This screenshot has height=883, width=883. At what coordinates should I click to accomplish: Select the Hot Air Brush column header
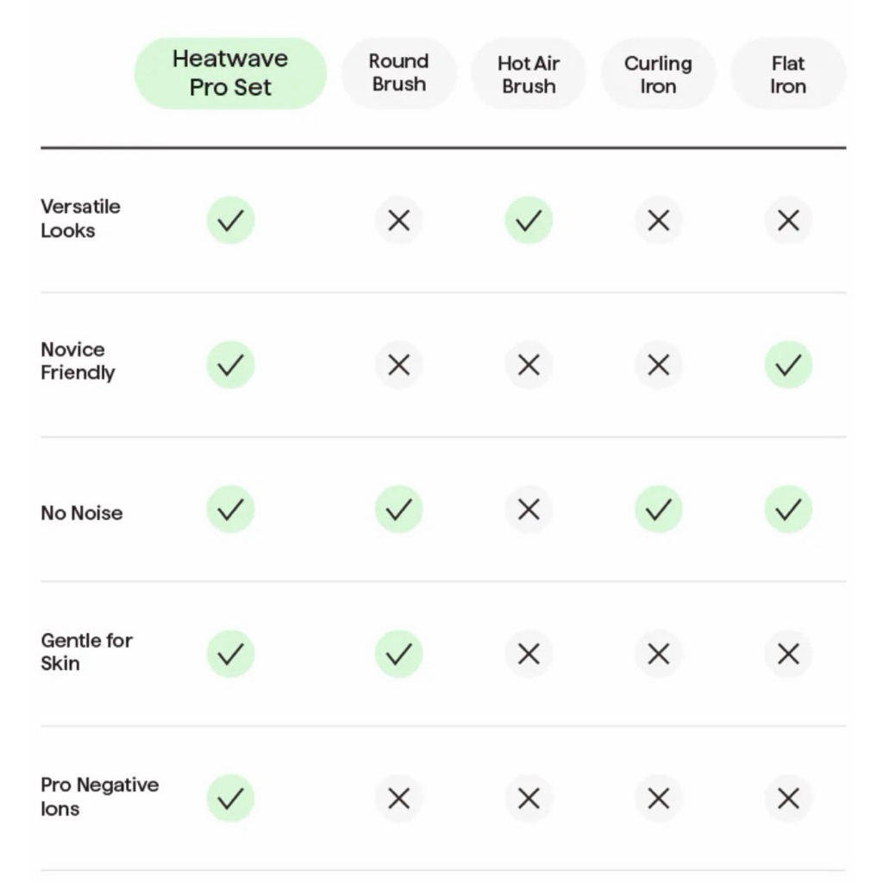click(x=529, y=74)
